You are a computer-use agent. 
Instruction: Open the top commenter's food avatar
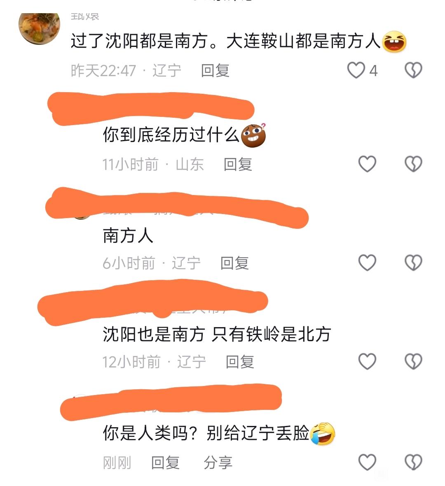click(x=39, y=28)
